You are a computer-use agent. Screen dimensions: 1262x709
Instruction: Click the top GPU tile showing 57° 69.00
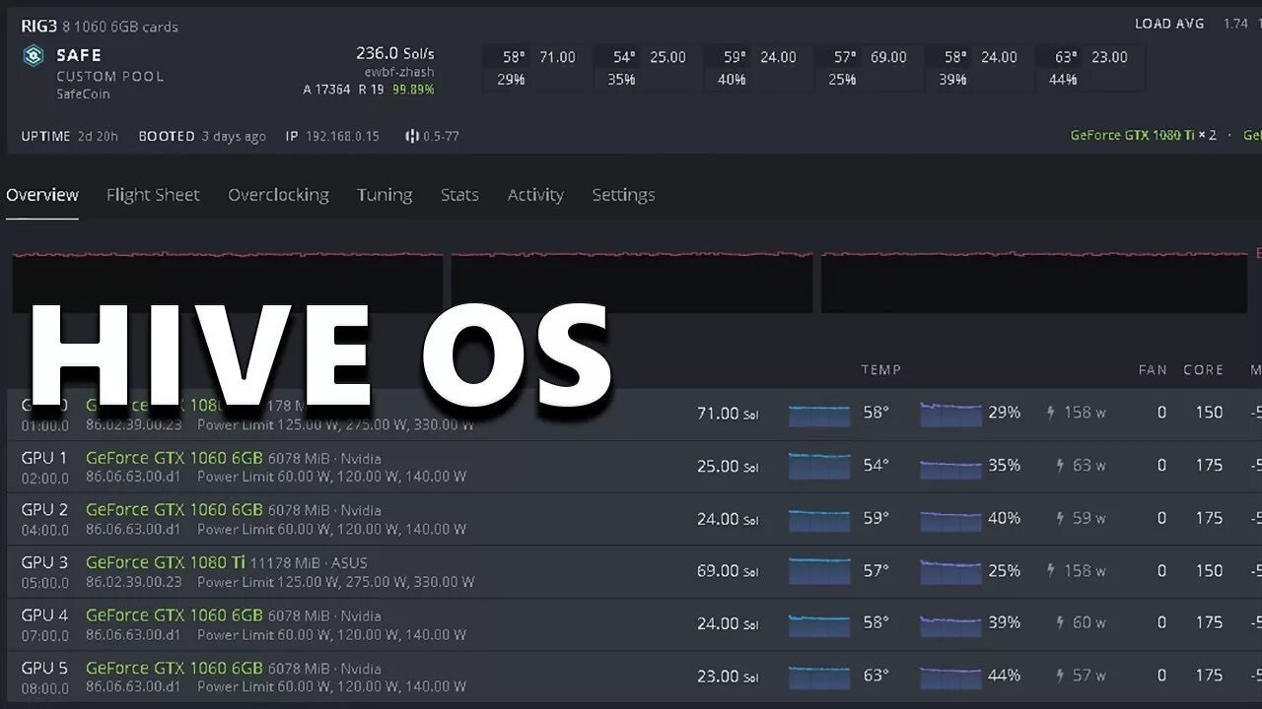pos(870,68)
